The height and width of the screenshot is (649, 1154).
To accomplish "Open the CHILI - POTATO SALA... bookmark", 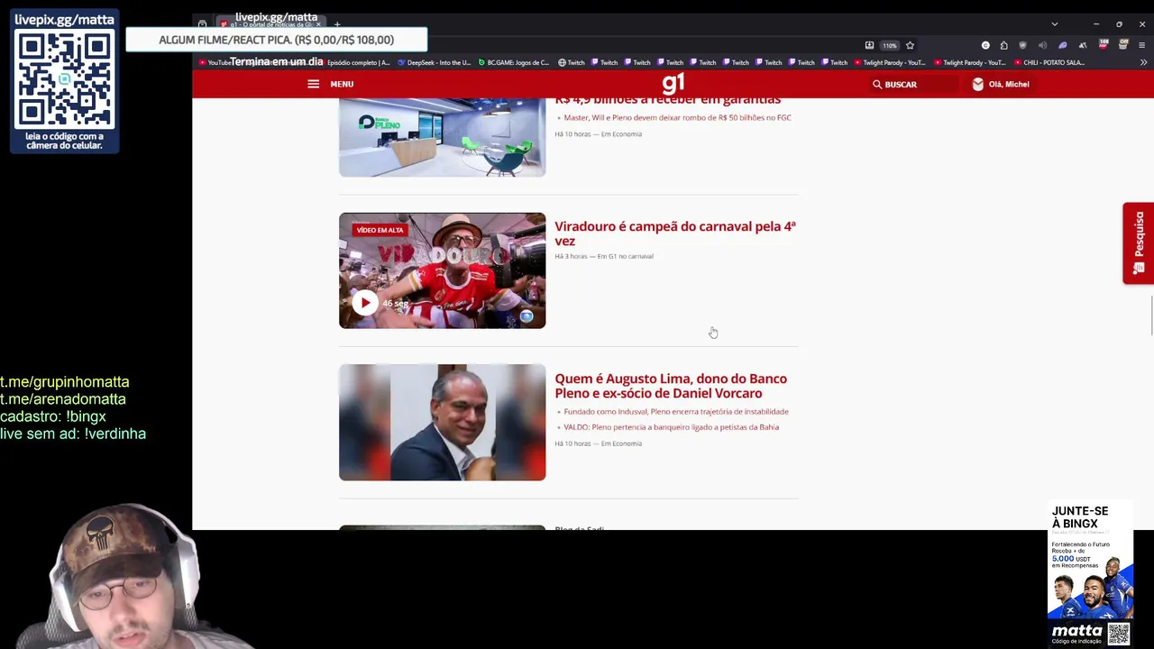I will [x=1049, y=62].
